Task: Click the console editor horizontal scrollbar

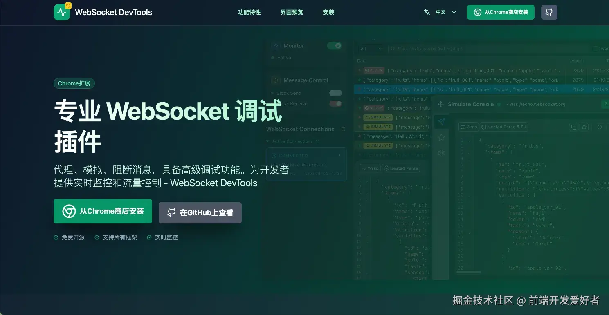Action: point(469,272)
